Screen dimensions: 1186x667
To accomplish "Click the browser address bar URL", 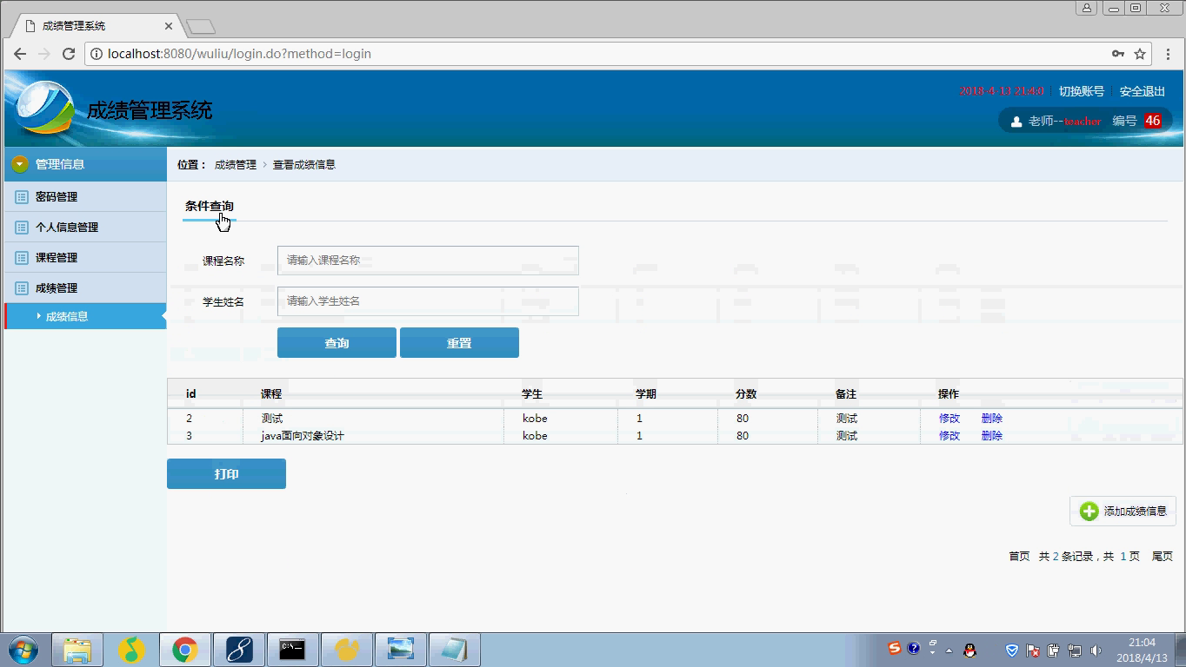I will (240, 54).
